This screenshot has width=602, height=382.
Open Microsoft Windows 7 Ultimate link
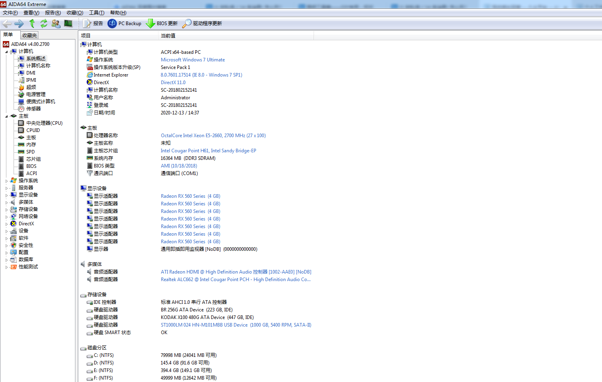point(193,60)
